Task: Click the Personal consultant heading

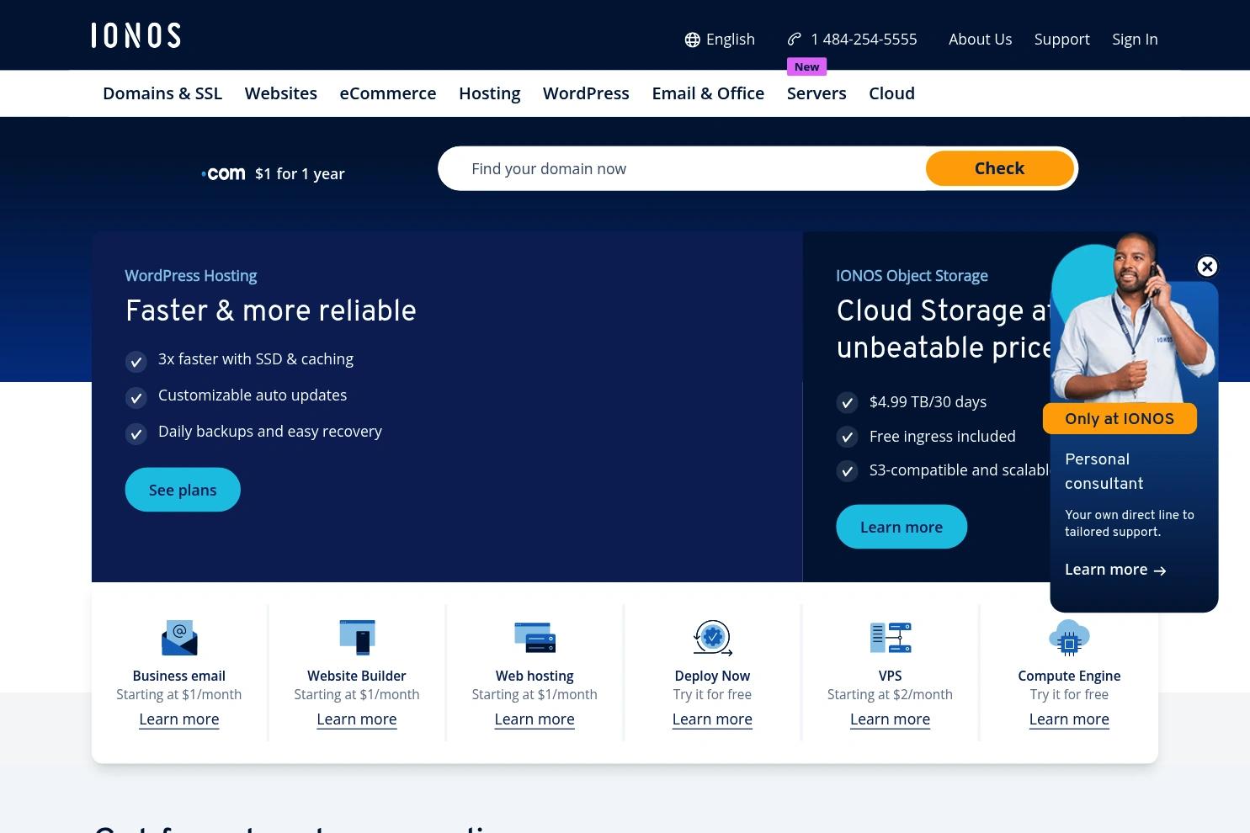Action: click(x=1104, y=471)
